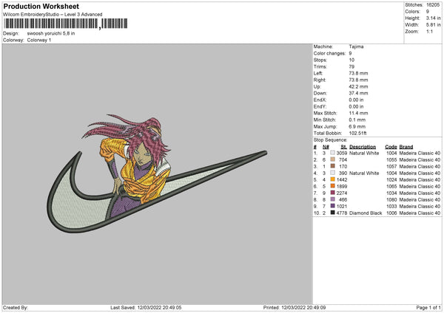This screenshot has width=444, height=313.
Task: Click the 'Right:' measurement label
Action: click(320, 80)
